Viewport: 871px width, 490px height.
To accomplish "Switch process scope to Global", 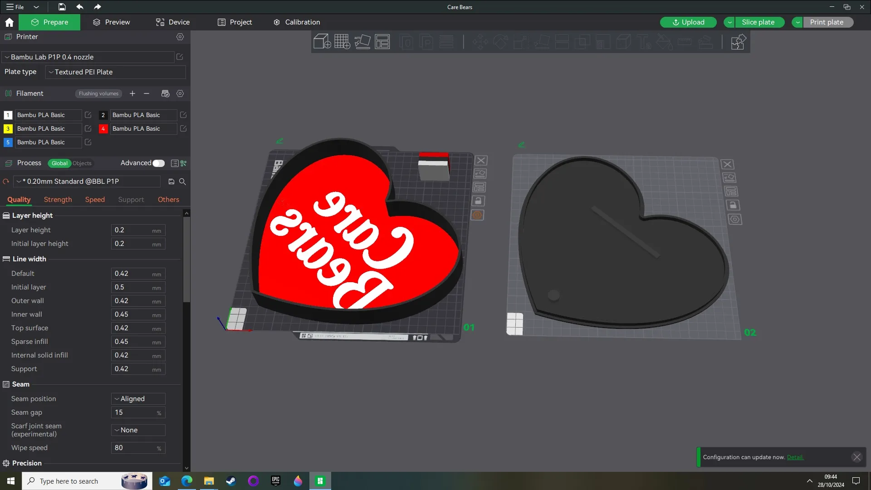I will 59,163.
